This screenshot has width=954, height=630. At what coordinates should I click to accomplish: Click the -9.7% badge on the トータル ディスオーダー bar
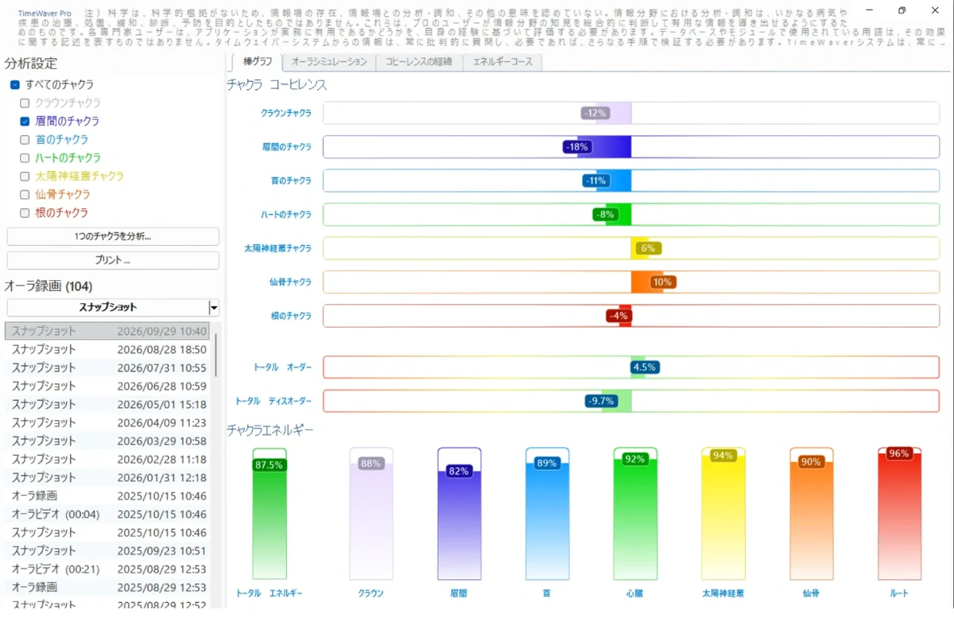(600, 401)
